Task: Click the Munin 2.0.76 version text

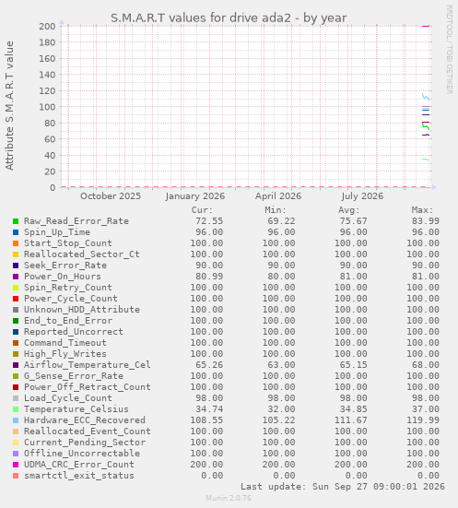Action: (229, 498)
